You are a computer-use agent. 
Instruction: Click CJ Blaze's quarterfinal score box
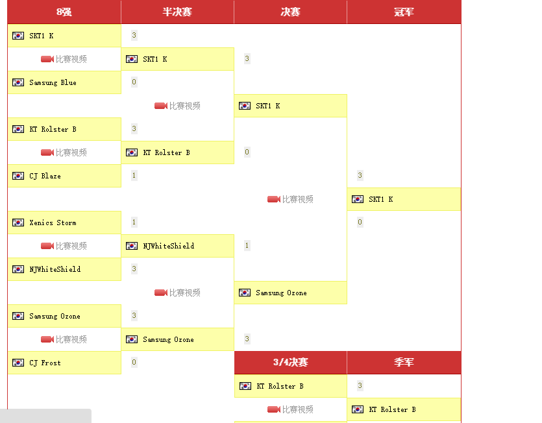click(x=134, y=176)
